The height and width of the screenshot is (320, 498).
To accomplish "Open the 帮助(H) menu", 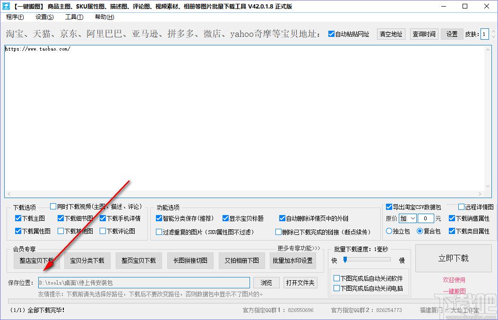I will pos(104,17).
